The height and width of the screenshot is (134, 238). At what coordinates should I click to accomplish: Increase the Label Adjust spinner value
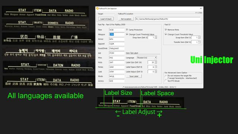(x=155, y=71)
